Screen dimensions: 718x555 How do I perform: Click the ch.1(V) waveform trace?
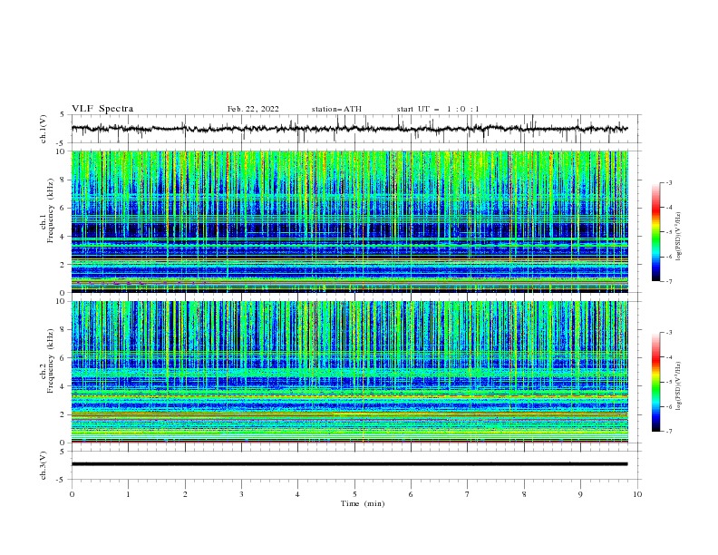coord(349,129)
